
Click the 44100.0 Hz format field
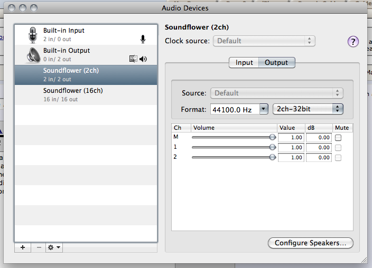(x=235, y=110)
